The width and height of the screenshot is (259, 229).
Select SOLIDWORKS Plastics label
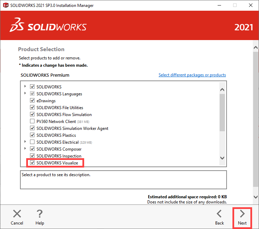tap(56, 135)
